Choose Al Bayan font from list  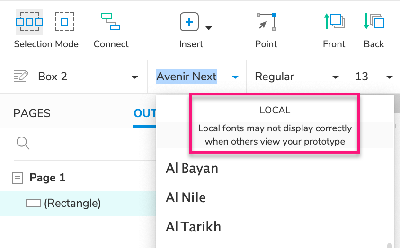192,168
